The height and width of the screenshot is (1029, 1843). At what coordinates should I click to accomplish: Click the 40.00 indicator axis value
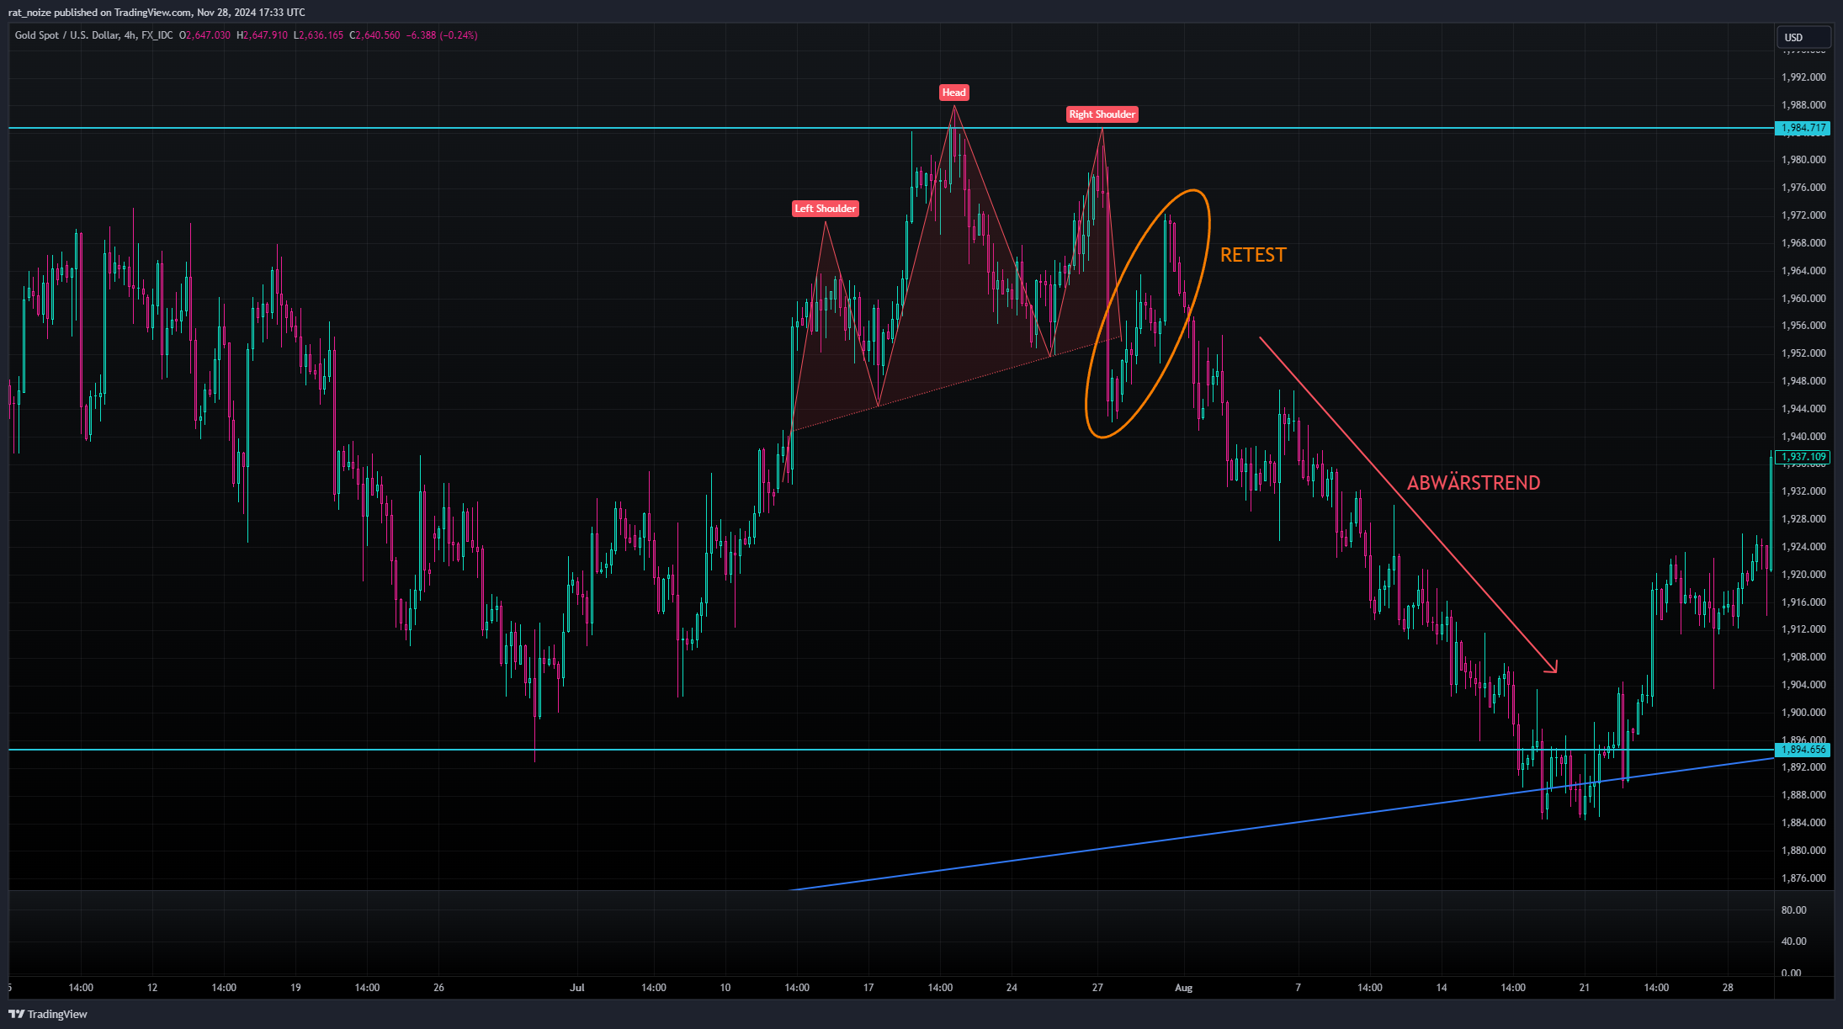click(1793, 941)
